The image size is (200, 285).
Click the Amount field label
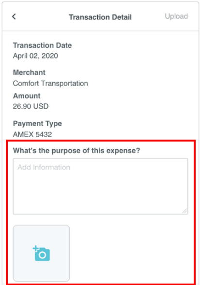click(27, 96)
